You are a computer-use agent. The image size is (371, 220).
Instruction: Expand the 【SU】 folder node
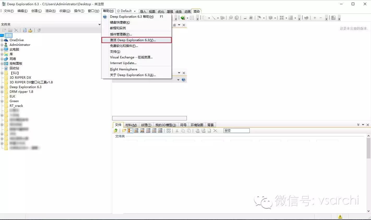click(x=2, y=73)
